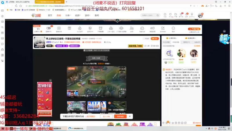Image resolution: width=232 pixels, height=131 pixels.
Task: Close the 下播后 interaction popup
Action: pos(130,116)
